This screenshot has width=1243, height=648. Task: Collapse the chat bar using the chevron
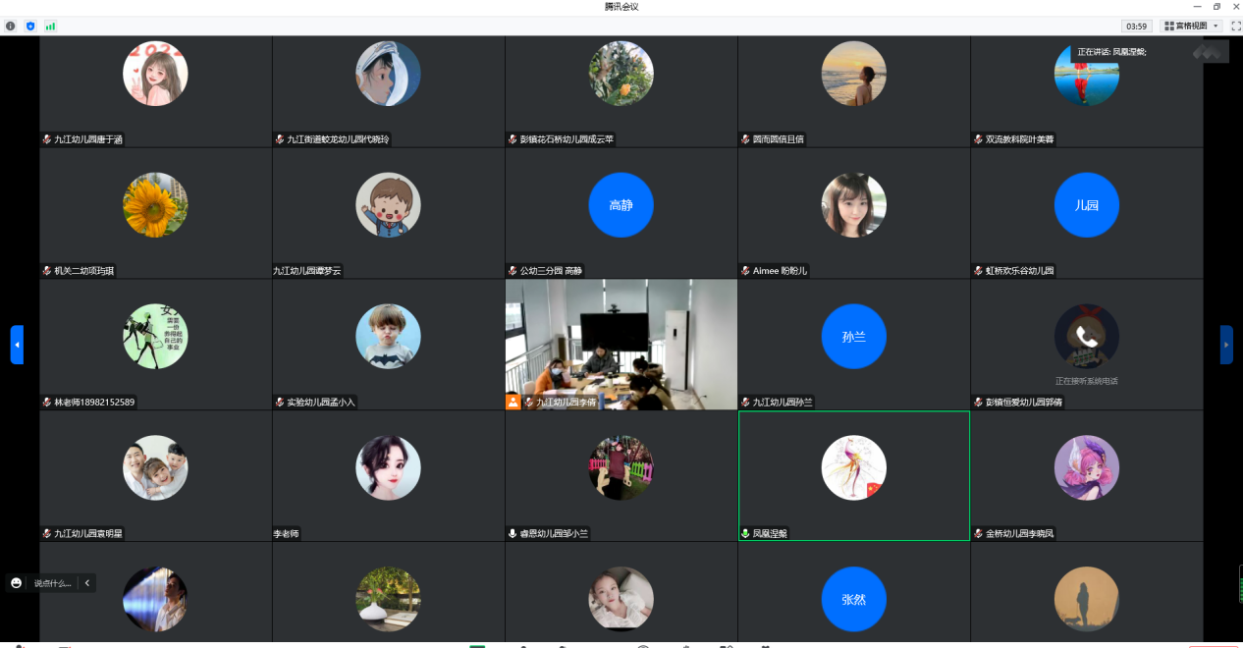(x=87, y=583)
